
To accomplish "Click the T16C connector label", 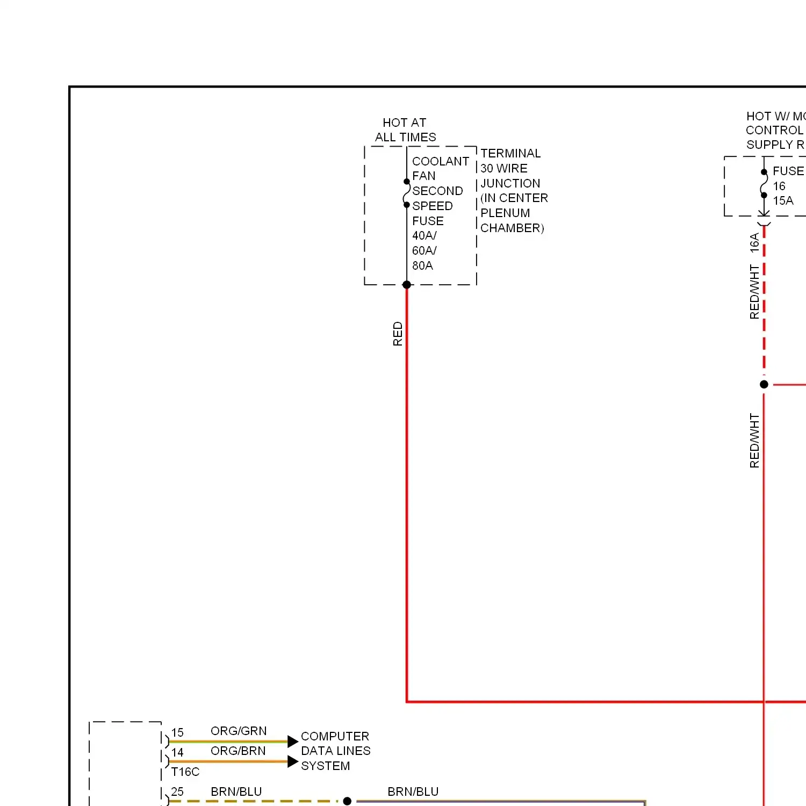I will (x=185, y=772).
